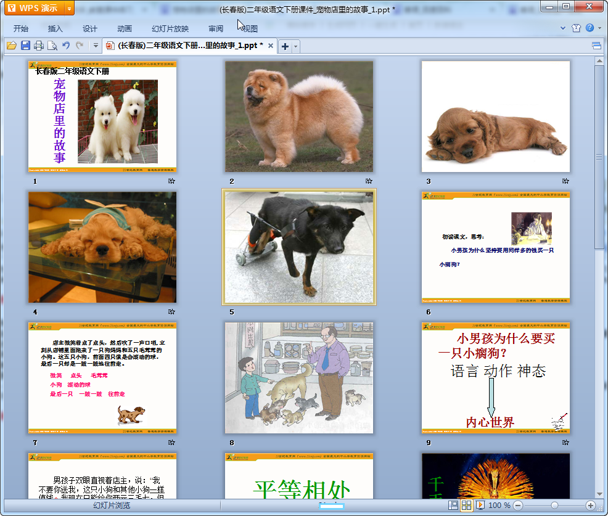Switch to Normal view in status bar
This screenshot has width=608, height=516.
click(453, 505)
